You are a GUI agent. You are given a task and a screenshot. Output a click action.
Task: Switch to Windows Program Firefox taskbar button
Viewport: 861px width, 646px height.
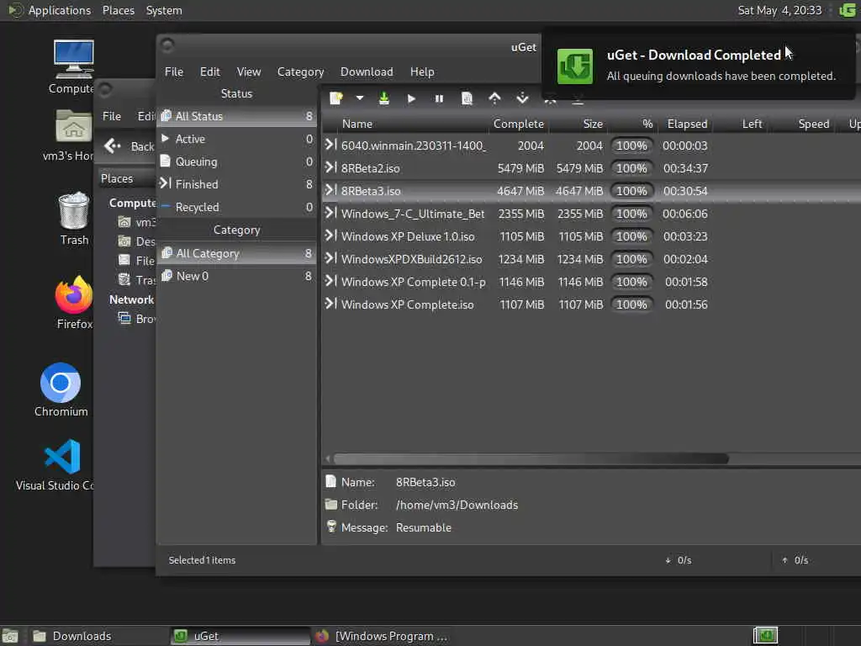[x=383, y=636]
